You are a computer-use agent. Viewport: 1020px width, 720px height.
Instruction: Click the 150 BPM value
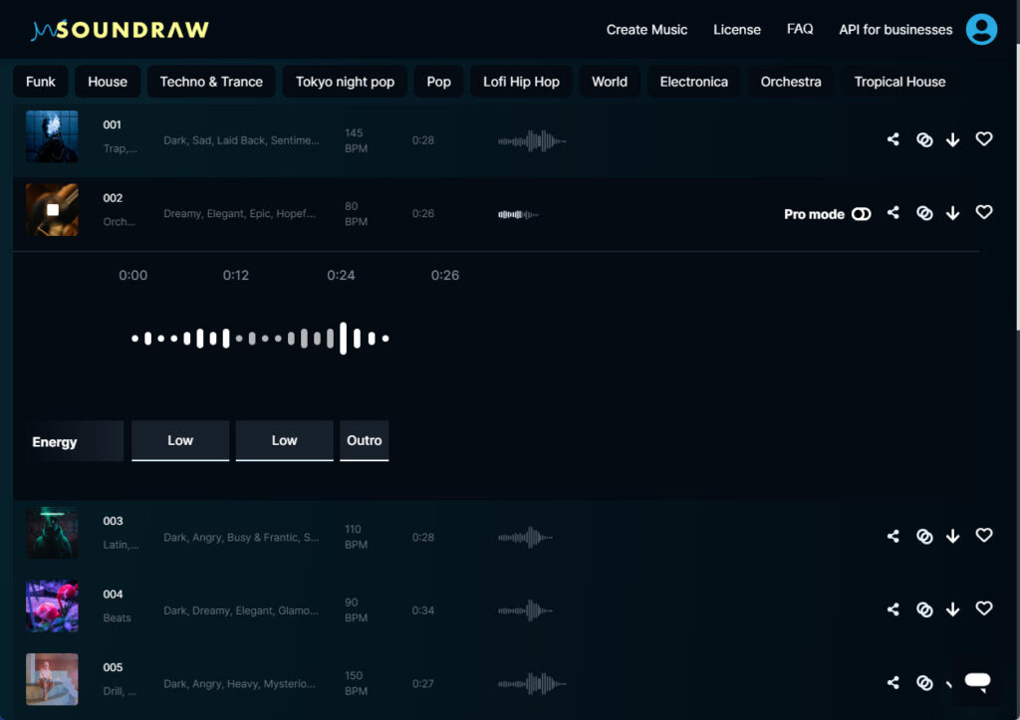pyautogui.click(x=356, y=683)
